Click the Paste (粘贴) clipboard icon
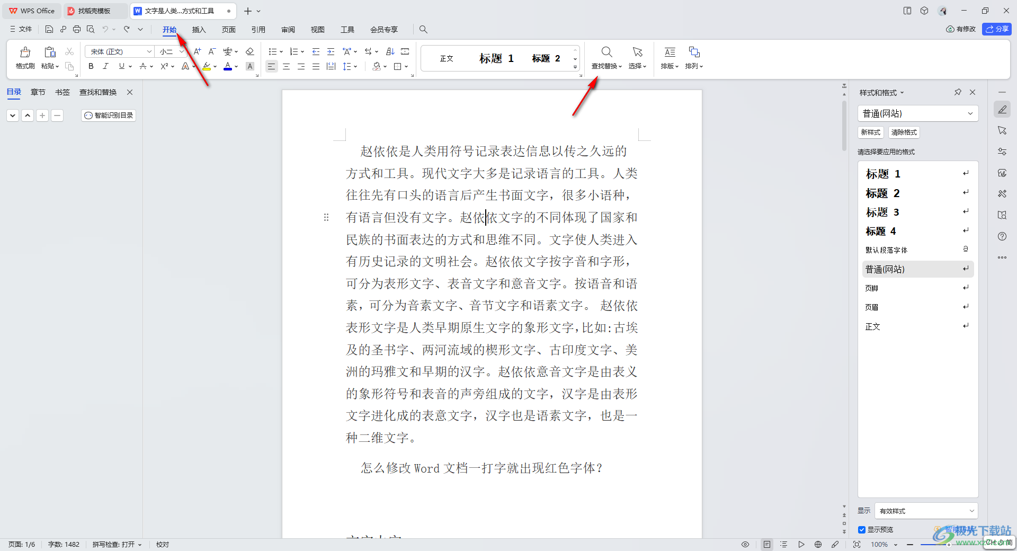 tap(50, 52)
